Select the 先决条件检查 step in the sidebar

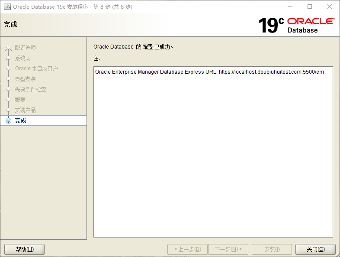pyautogui.click(x=31, y=89)
